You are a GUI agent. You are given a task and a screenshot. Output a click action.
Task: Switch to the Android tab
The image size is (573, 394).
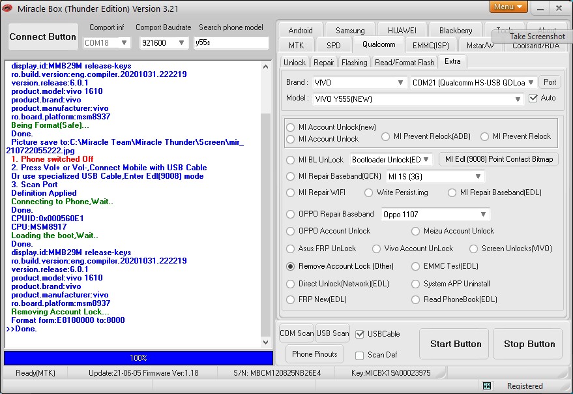click(x=301, y=31)
